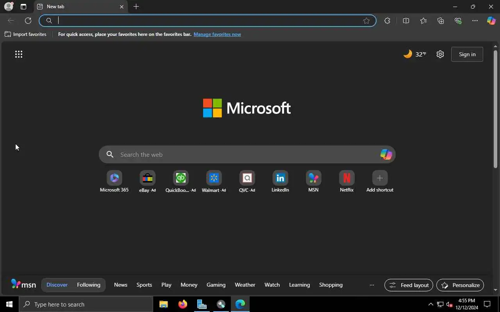Open Copilot icon in search box
The image size is (500, 312).
(x=386, y=154)
